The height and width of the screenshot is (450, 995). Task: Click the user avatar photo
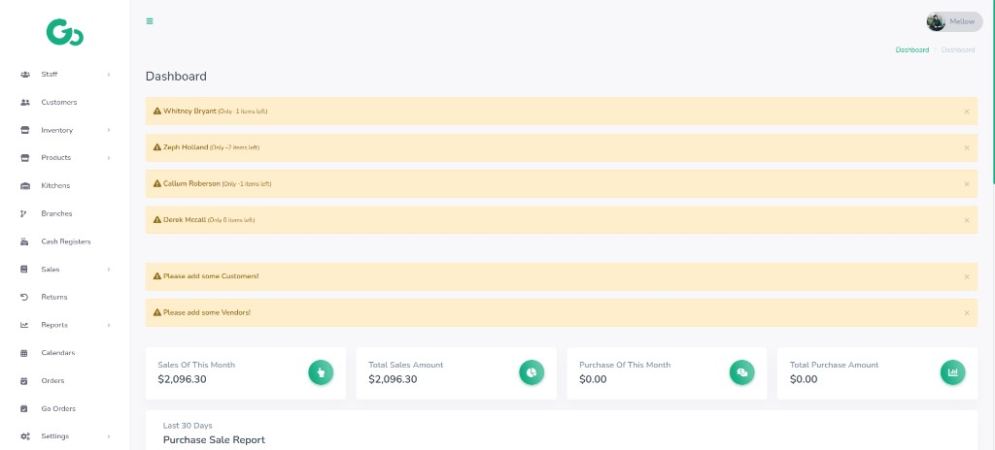(936, 21)
